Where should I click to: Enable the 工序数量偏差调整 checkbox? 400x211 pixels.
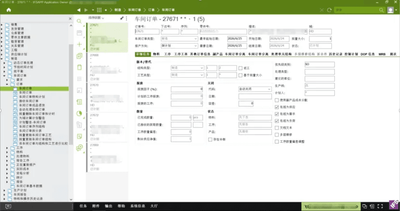coord(277,141)
